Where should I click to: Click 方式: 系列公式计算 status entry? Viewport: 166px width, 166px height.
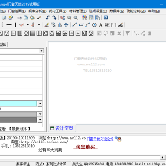[52, 164]
